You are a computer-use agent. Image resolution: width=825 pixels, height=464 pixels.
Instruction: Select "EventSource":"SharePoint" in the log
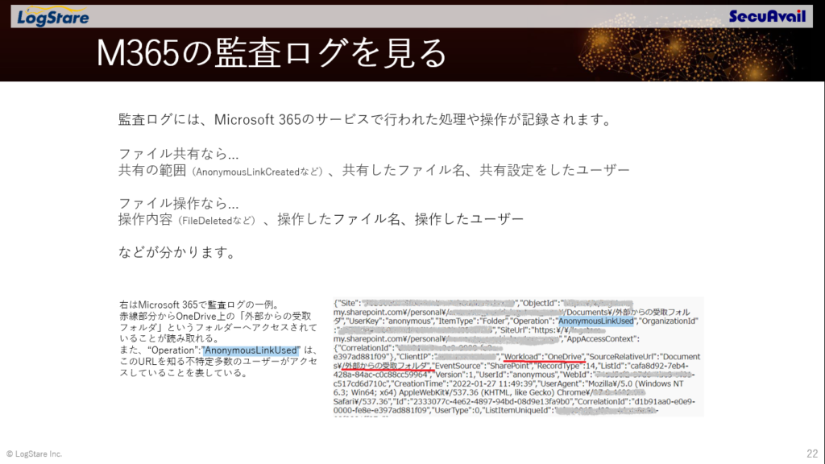482,366
